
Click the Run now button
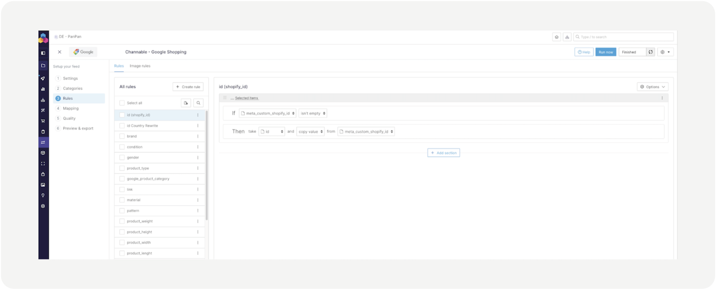click(606, 52)
